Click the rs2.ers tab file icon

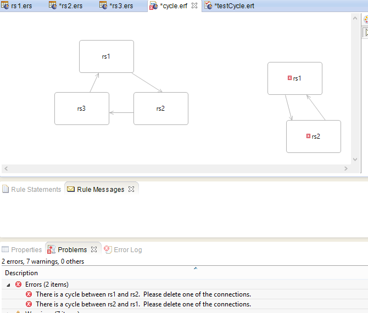pos(53,5)
